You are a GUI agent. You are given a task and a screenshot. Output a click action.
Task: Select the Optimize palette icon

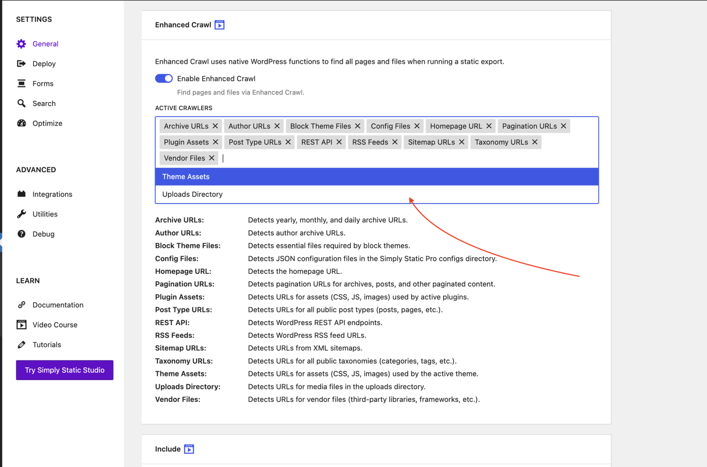[x=21, y=123]
